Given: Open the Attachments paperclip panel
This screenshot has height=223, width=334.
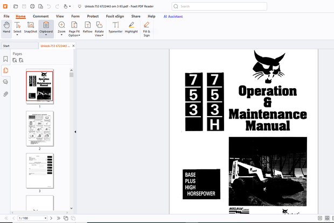Looking at the screenshot, I should pos(5,94).
